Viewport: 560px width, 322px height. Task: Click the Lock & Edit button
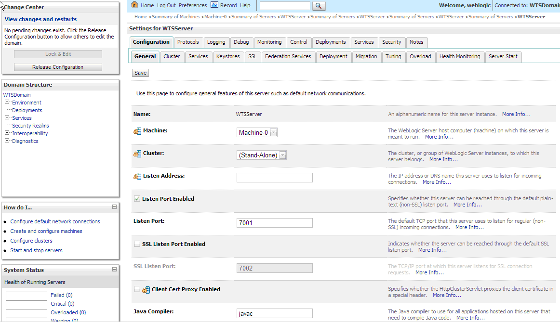pos(58,54)
